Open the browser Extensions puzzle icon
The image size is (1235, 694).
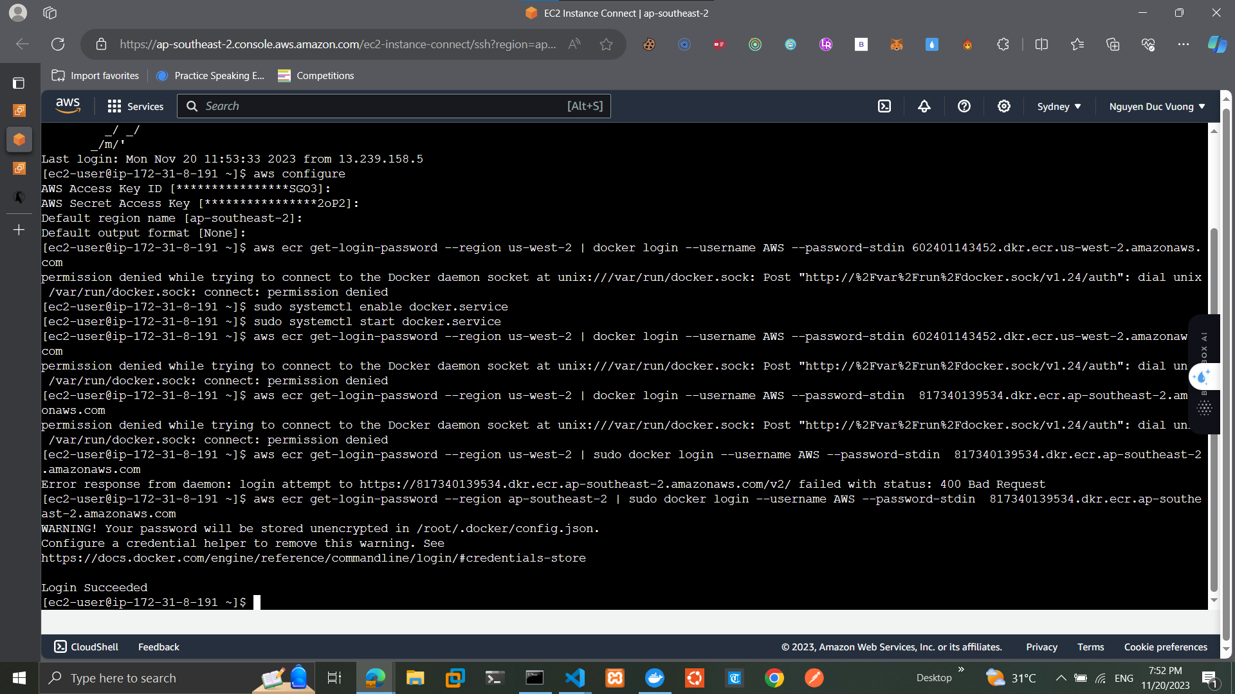[x=1003, y=44]
